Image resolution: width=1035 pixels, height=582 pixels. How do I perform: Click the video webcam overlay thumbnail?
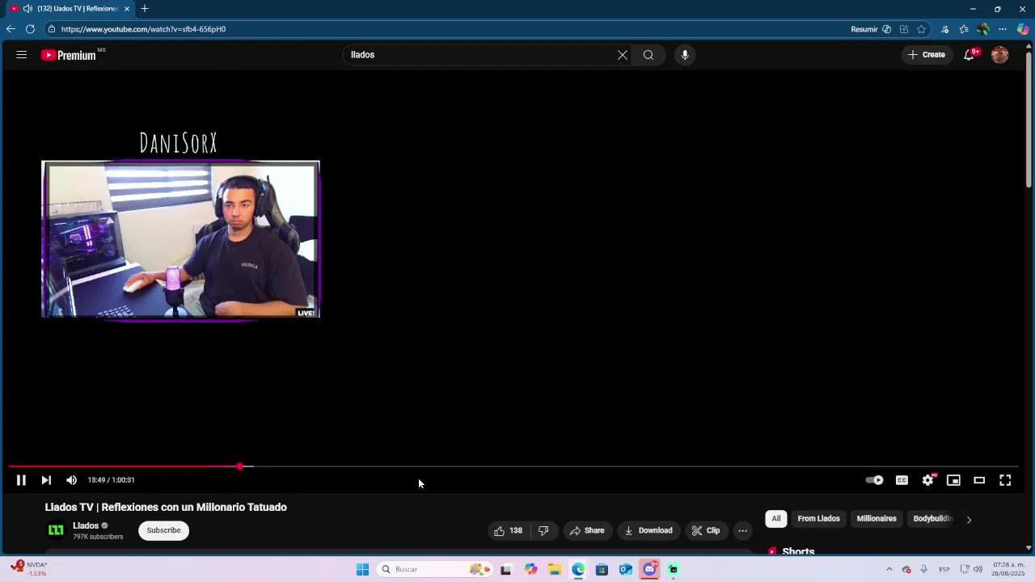coord(180,239)
